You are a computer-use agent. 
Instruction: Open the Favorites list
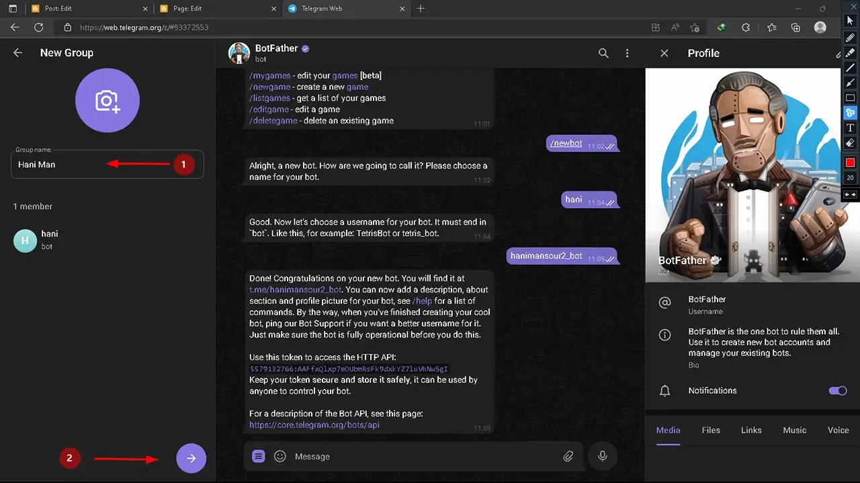click(x=771, y=28)
